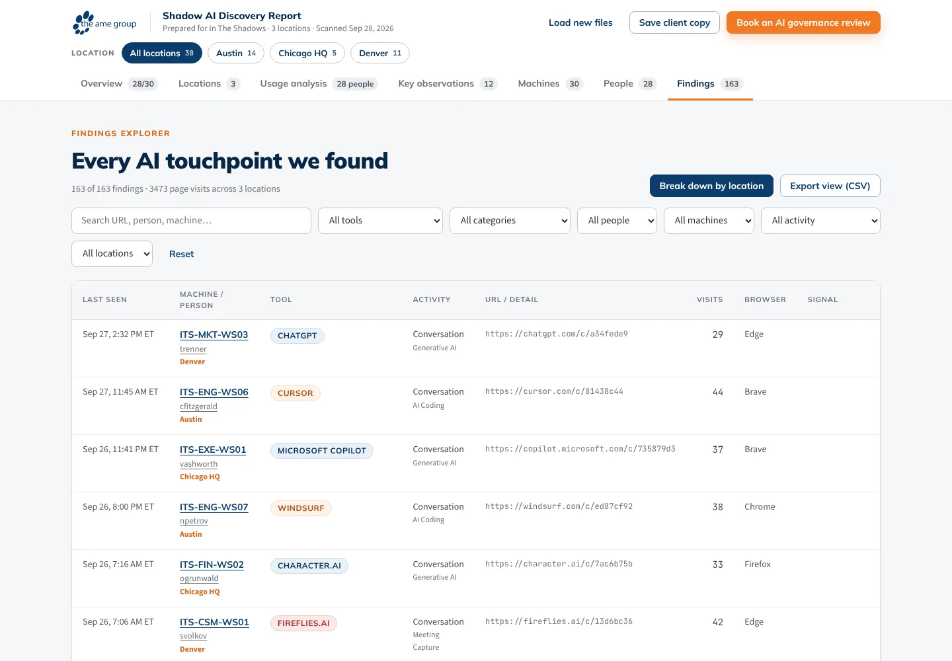Click the chatgpt.com/c/a34fede9 URL

(557, 334)
